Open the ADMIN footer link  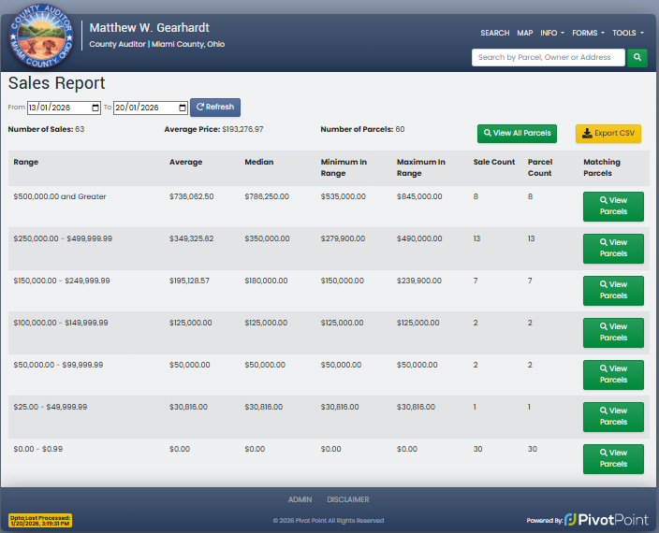pos(300,499)
